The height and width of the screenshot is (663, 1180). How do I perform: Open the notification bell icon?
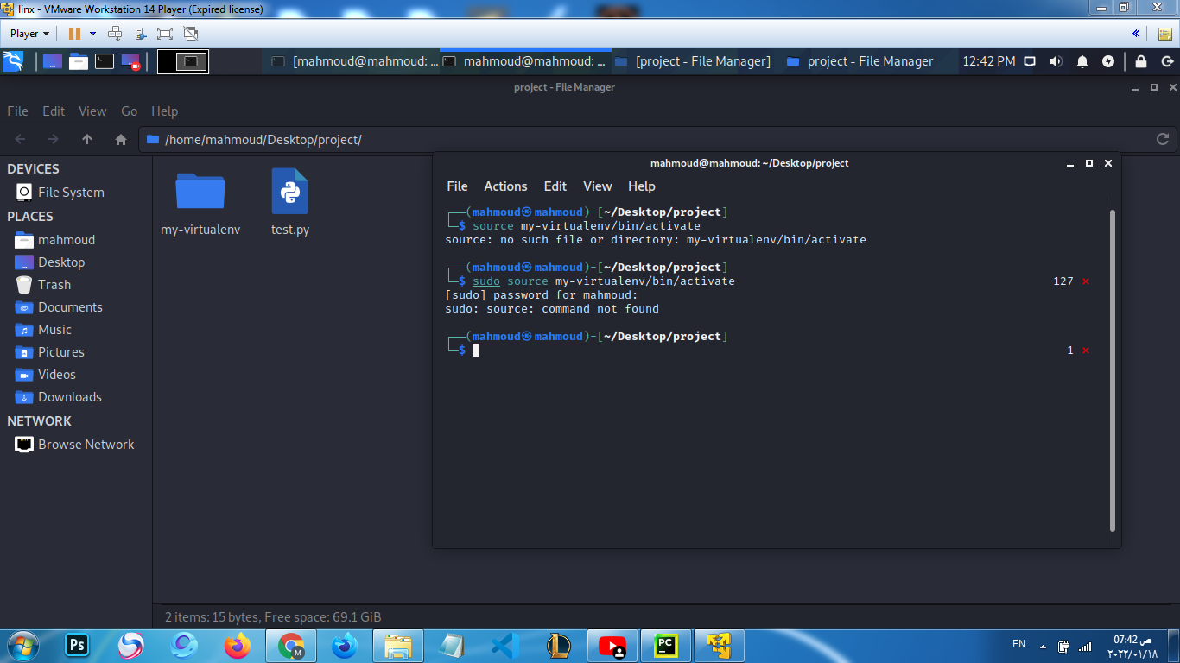[1082, 60]
